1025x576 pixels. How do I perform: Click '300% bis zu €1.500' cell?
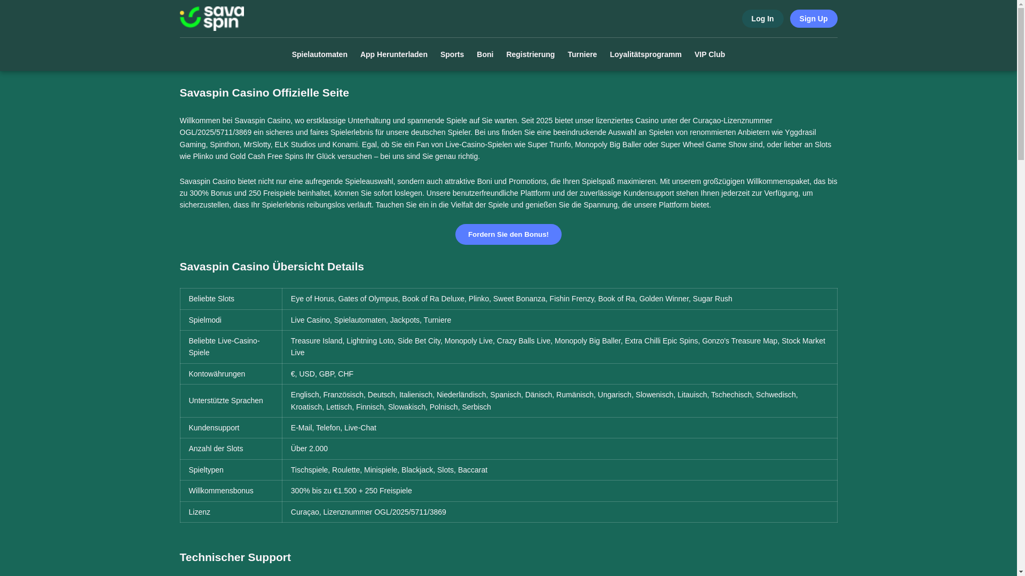559,491
